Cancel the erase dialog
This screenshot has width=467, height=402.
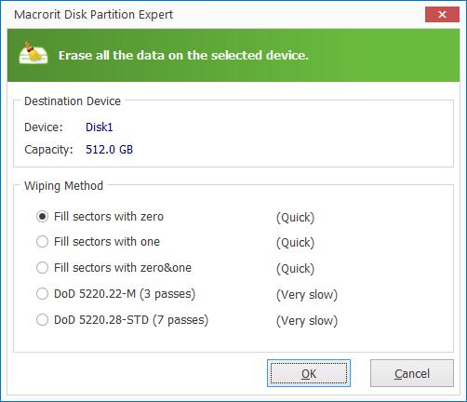412,373
